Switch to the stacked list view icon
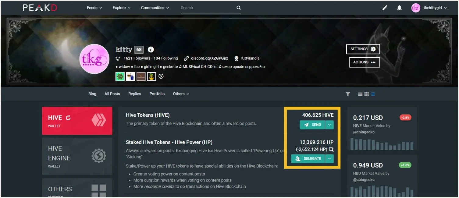The image size is (459, 198). 360,94
